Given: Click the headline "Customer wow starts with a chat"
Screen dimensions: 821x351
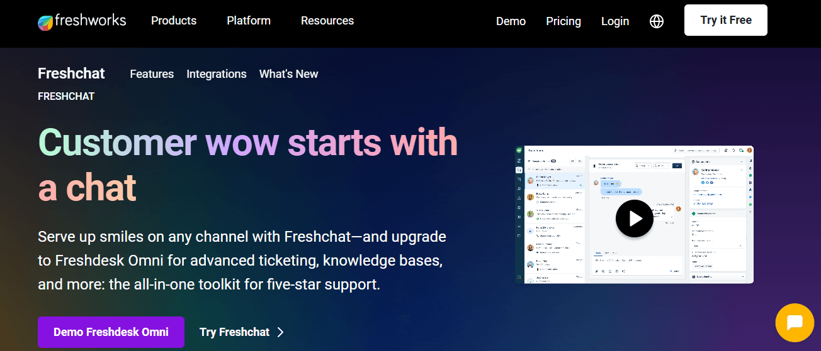Looking at the screenshot, I should 248,165.
